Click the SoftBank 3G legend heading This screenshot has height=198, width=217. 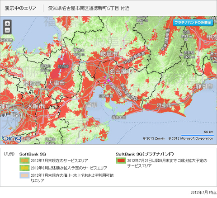pos(33,154)
